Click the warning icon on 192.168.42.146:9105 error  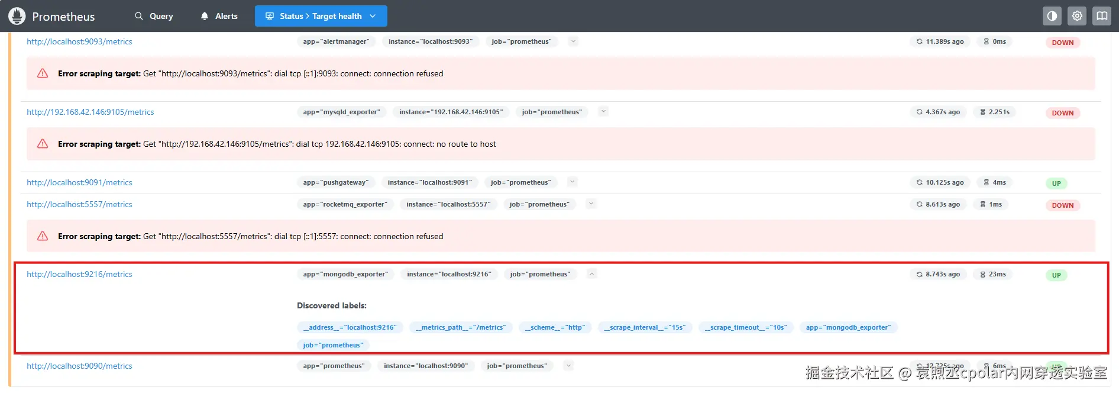43,144
